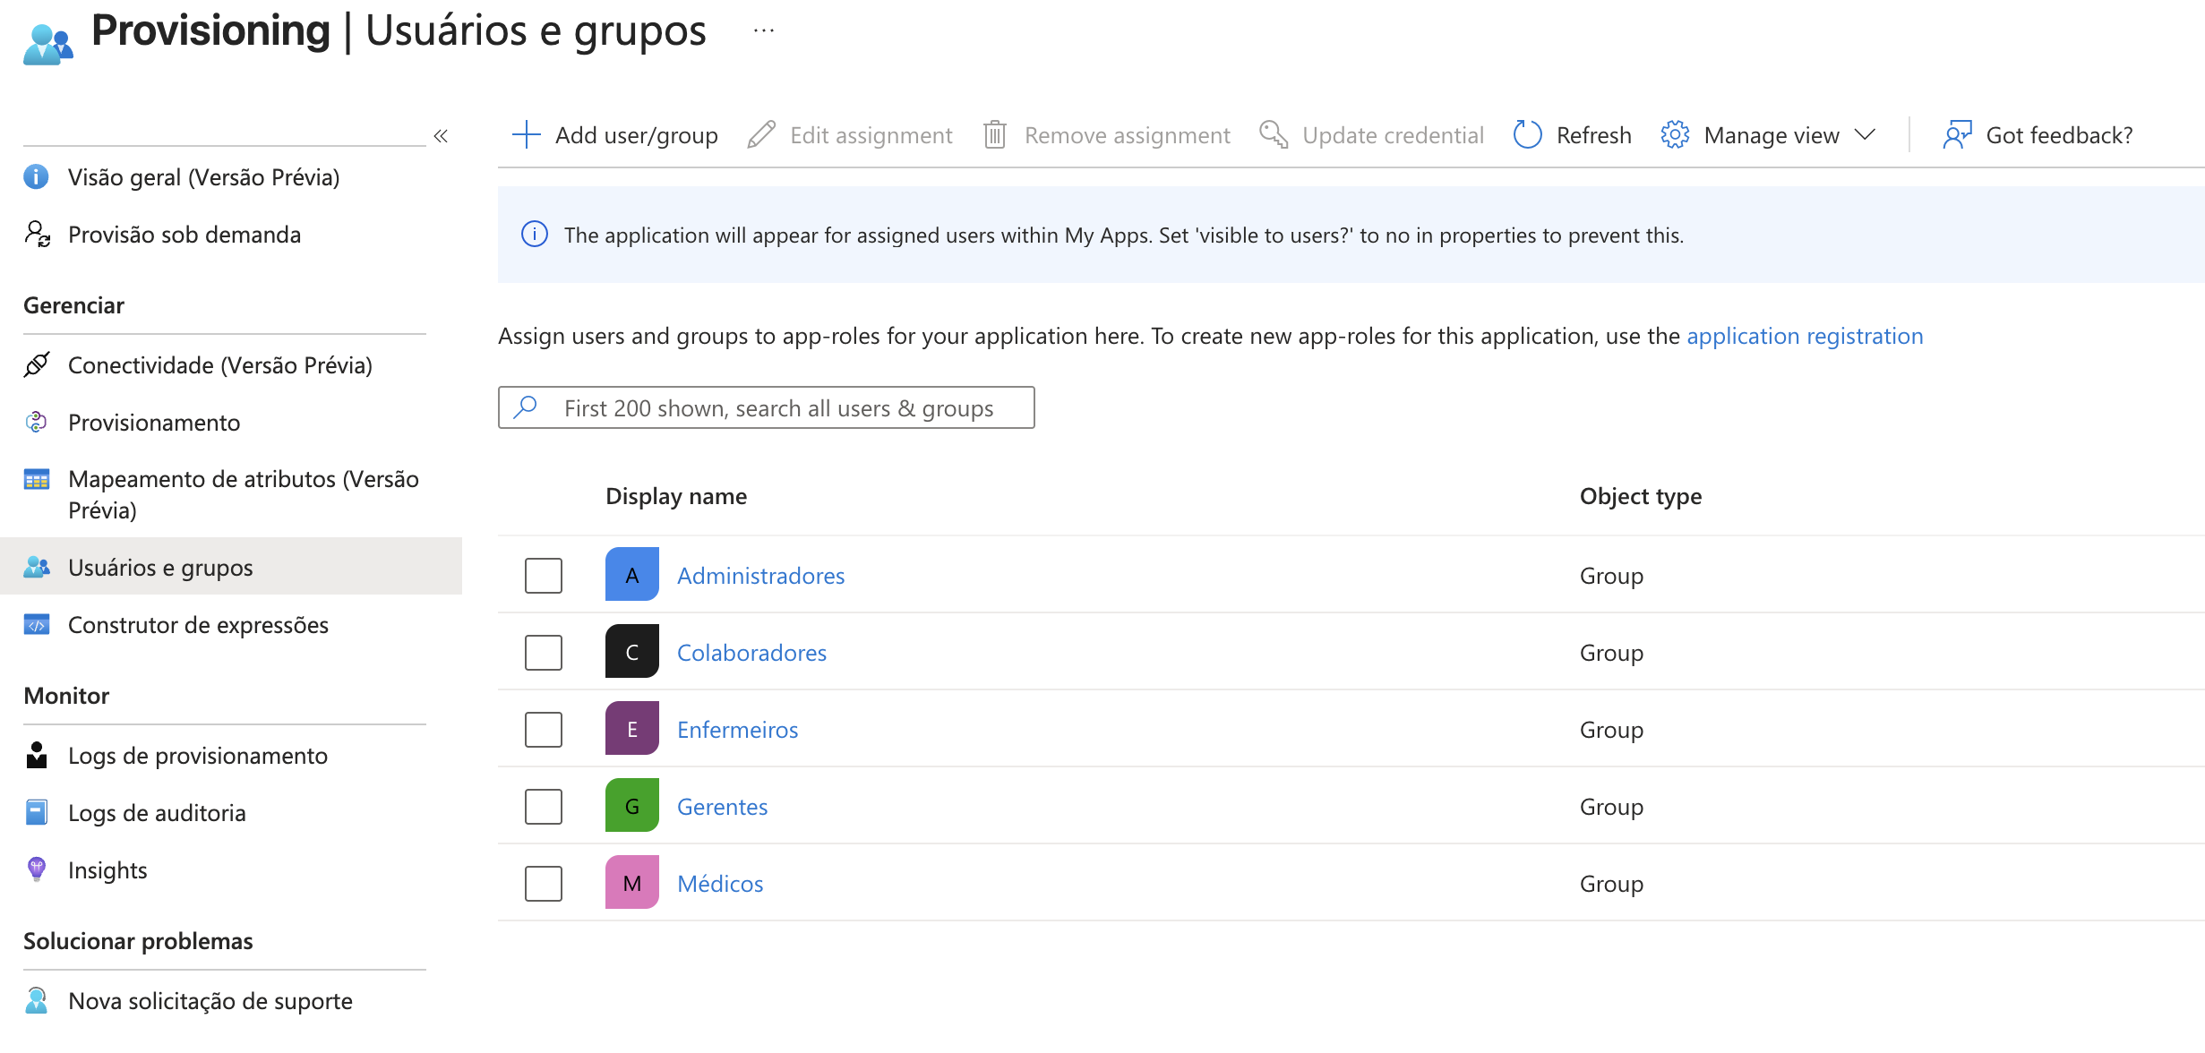Click the Refresh circular arrow icon
The image size is (2205, 1053).
(1527, 135)
